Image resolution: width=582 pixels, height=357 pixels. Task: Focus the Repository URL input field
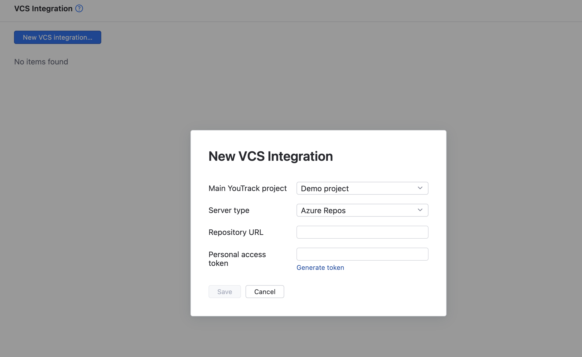(x=362, y=232)
